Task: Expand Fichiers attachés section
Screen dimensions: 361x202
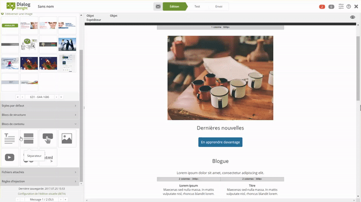Action: (40, 172)
